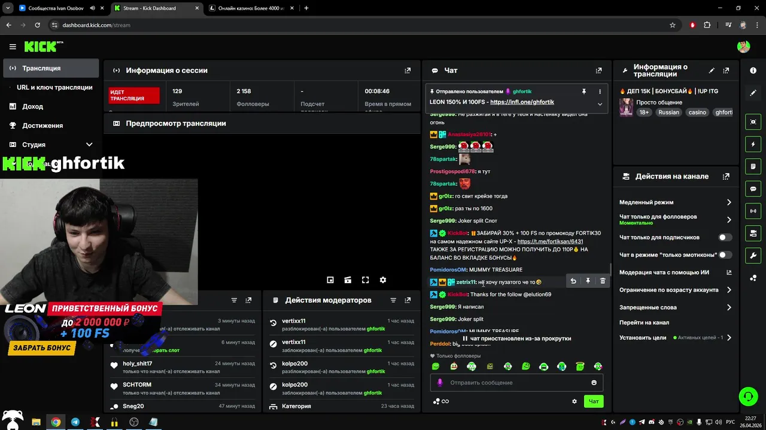Open emoji picker in message box

(594, 382)
